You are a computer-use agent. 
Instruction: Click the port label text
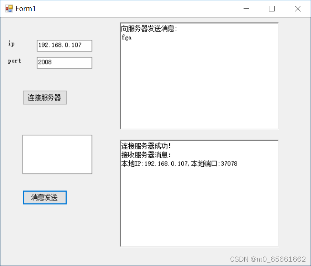click(x=14, y=61)
